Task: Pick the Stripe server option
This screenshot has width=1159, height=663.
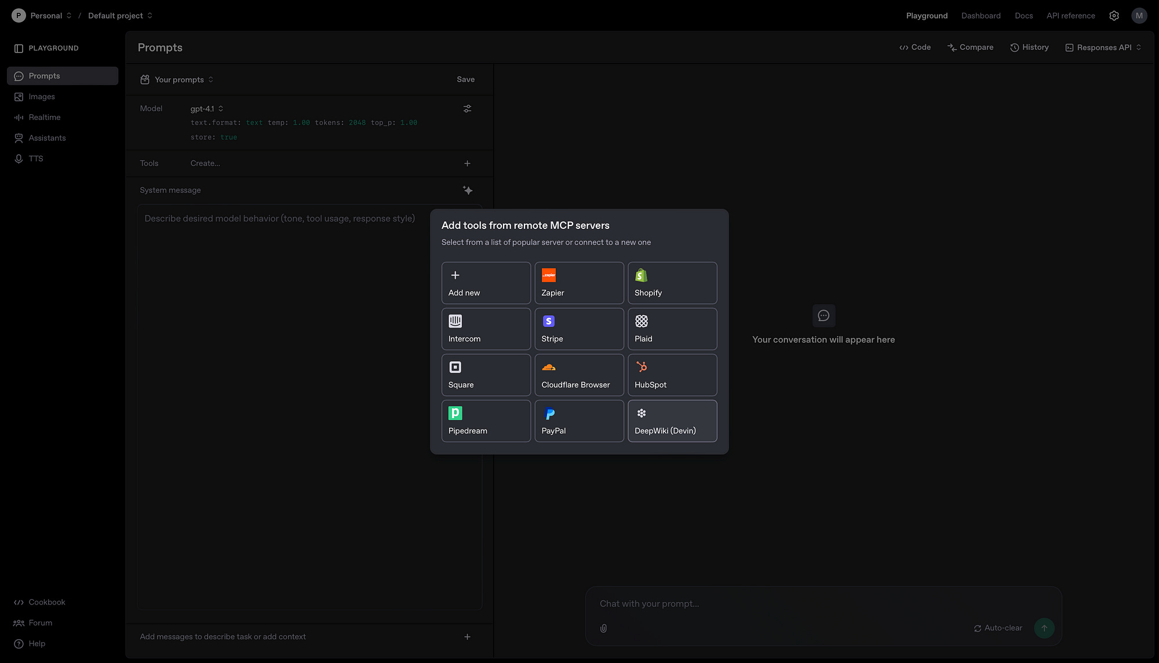Action: click(x=579, y=329)
